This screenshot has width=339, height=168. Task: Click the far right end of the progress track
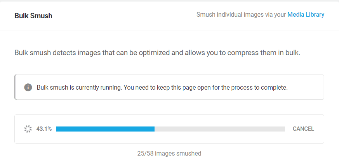pyautogui.click(x=284, y=129)
